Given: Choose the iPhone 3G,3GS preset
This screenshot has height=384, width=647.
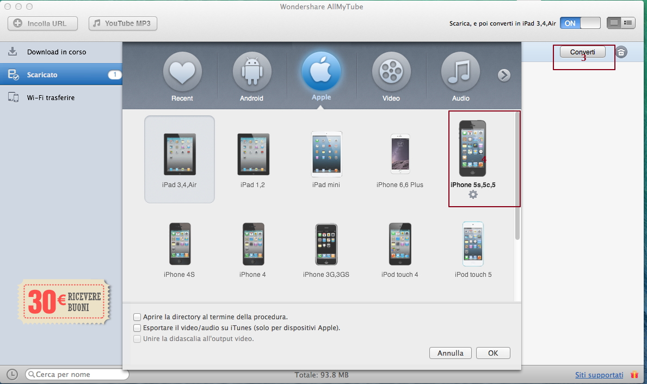Looking at the screenshot, I should coord(326,250).
